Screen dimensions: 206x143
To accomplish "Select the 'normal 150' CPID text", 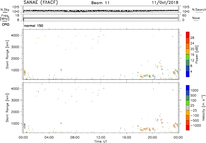I will click(34, 26).
